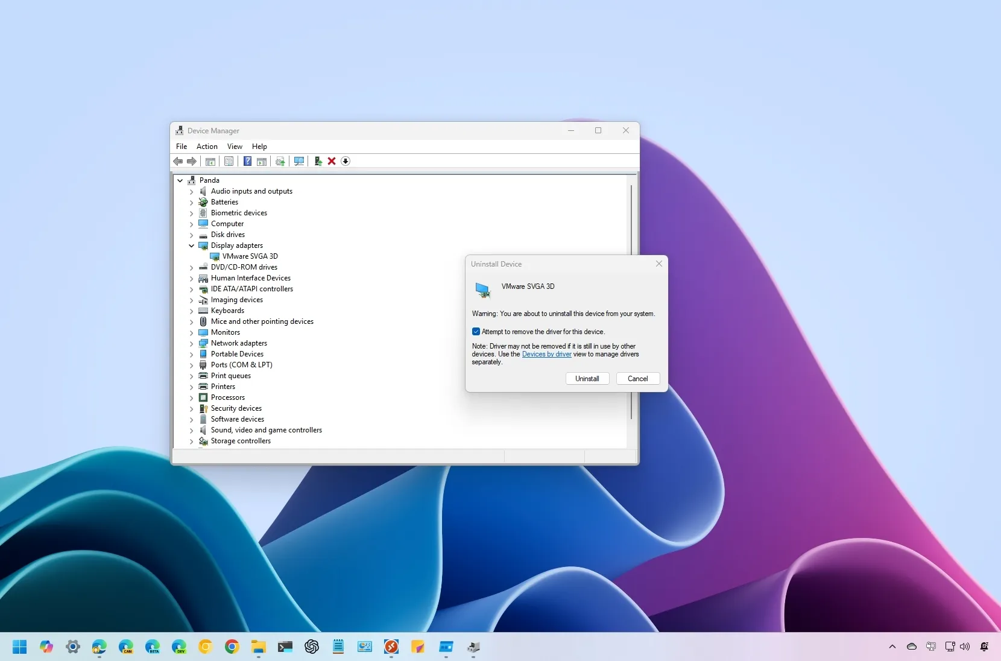Open the Help icon with question mark
The height and width of the screenshot is (661, 1001).
(x=247, y=161)
